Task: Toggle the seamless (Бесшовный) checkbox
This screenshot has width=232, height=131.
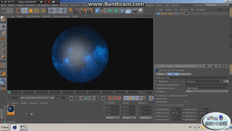Action: coord(186,102)
